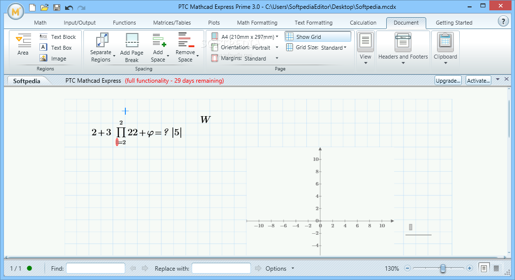Screen dimensions: 515x280
Task: Expand the Options dropdown in find bar
Action: [x=293, y=268]
